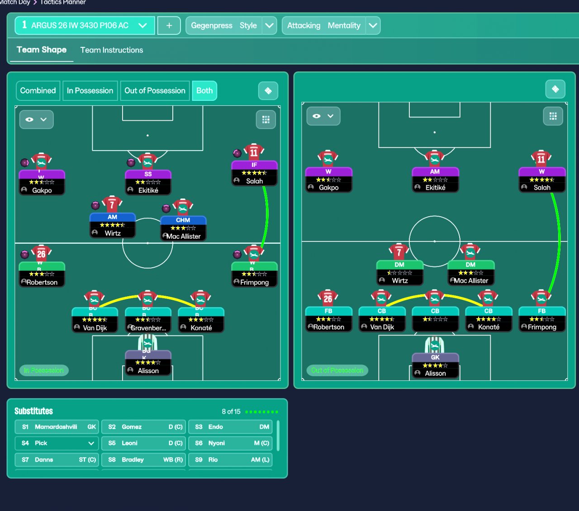Click the diamond icon above the Out of Possession pitch
The height and width of the screenshot is (511, 579).
(555, 89)
